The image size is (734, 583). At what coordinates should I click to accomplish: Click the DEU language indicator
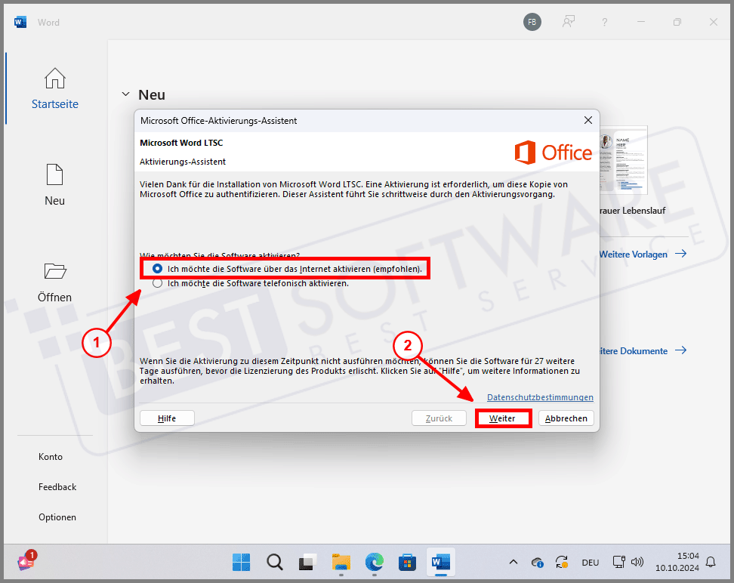click(591, 563)
